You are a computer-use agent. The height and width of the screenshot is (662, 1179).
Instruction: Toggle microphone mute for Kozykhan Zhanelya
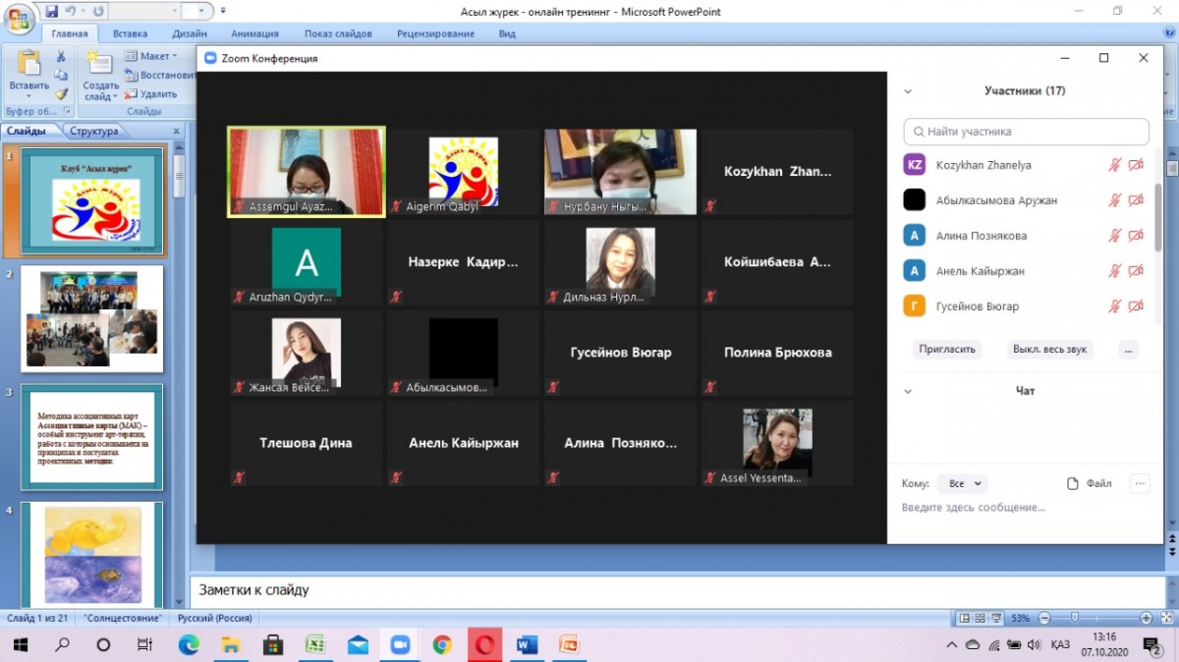pos(1114,165)
